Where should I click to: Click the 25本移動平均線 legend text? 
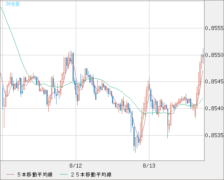click(x=91, y=175)
